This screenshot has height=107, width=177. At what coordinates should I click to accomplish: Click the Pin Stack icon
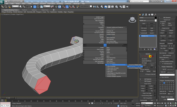tap(141, 49)
